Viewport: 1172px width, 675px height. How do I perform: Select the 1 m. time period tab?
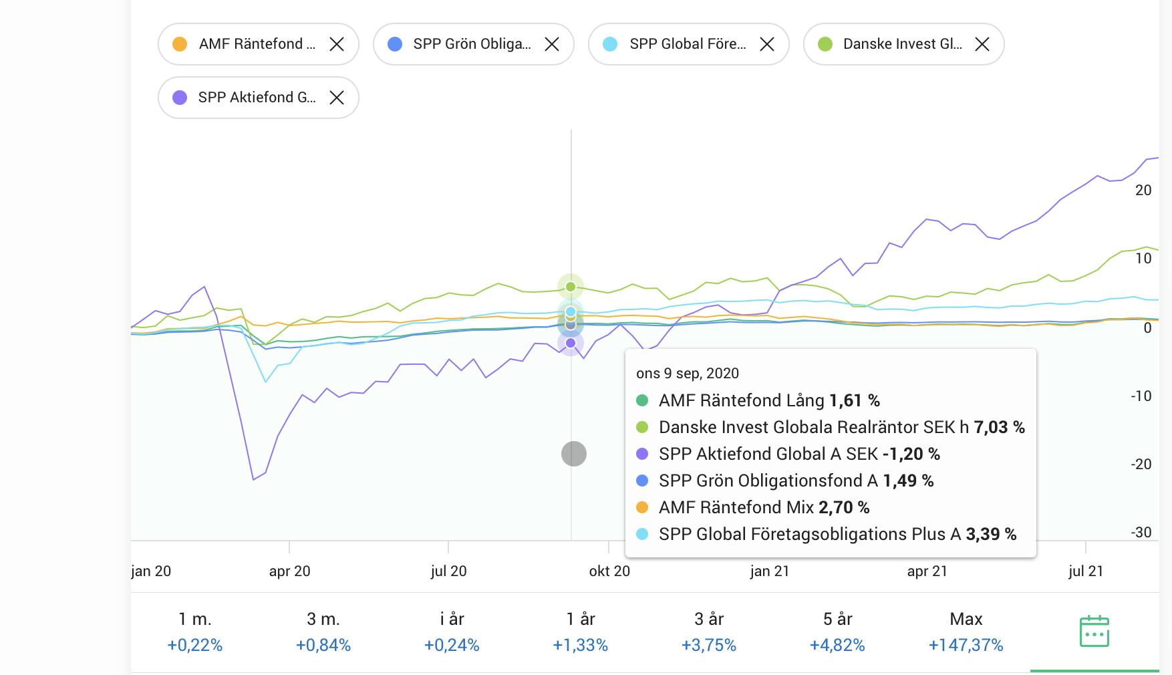point(194,632)
